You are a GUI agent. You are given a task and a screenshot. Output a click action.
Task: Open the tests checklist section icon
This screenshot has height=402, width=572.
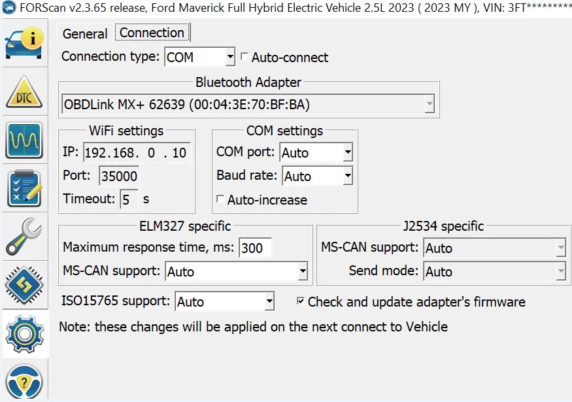click(x=24, y=188)
